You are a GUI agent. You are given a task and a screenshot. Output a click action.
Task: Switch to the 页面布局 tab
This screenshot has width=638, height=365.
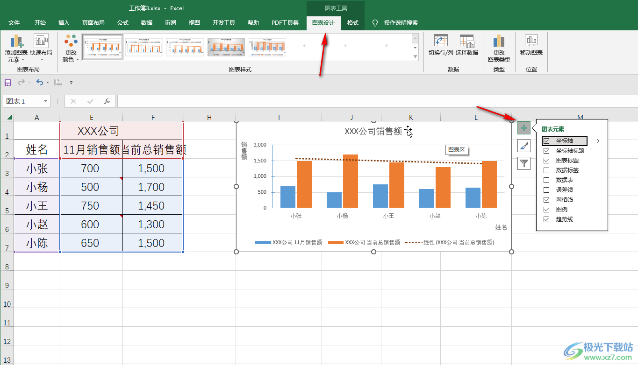pos(93,22)
